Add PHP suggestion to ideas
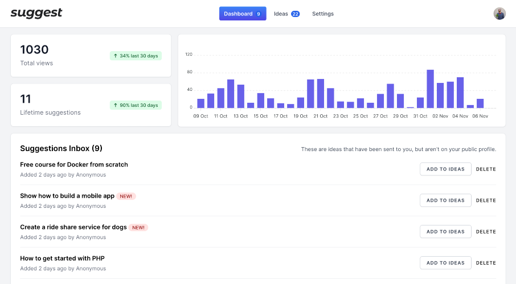 click(445, 262)
